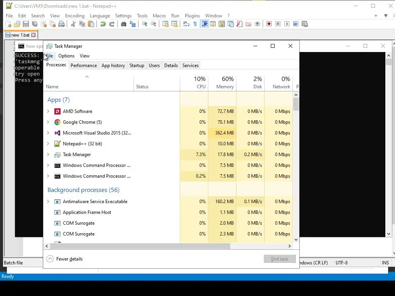The height and width of the screenshot is (296, 395).
Task: Close the new 1.bat tab with red X
Action: click(33, 35)
